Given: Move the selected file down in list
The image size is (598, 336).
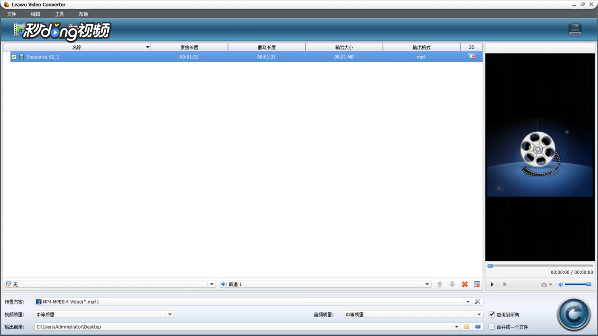Looking at the screenshot, I should tap(452, 284).
